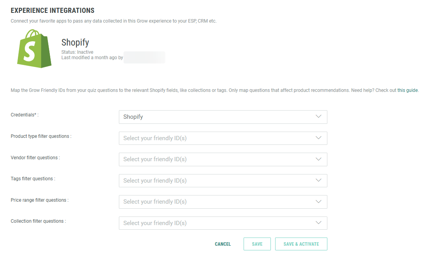Click the Vendor filter chevron arrow
Viewport: 433px width, 257px height.
coord(318,159)
